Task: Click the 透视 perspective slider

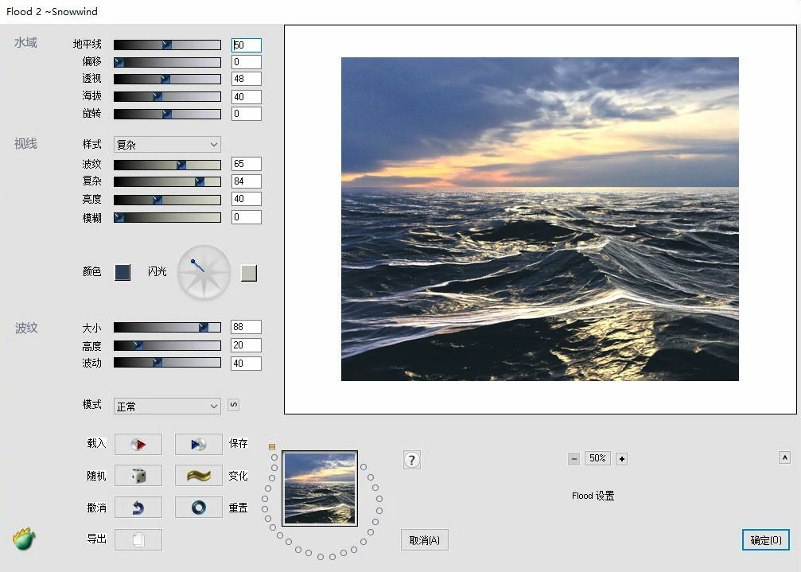Action: (167, 80)
